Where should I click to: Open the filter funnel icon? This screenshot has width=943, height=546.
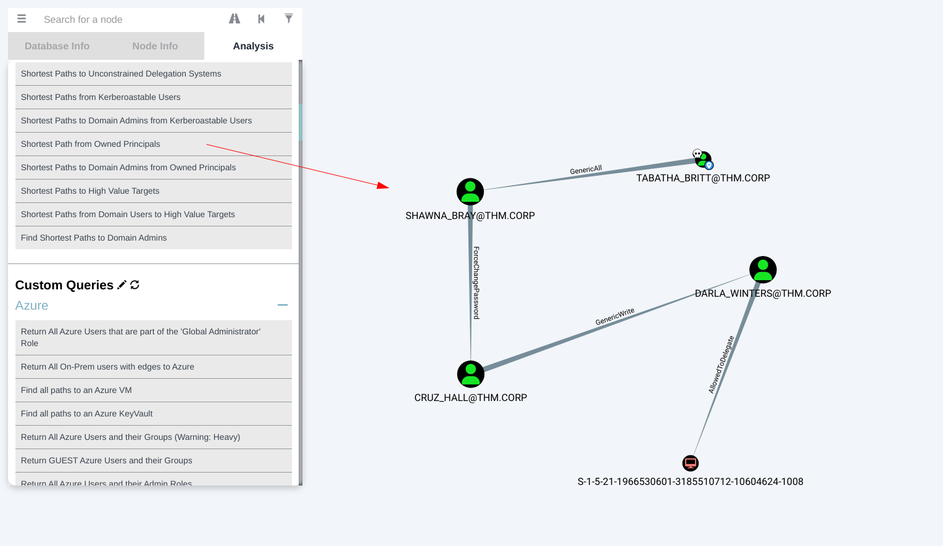click(288, 19)
